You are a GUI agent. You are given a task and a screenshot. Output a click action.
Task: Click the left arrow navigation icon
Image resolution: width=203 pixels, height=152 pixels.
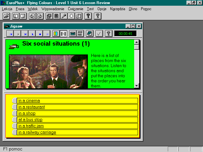tap(32, 16)
